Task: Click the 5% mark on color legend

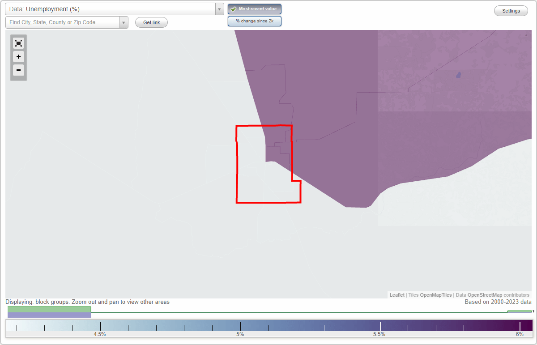Action: (x=240, y=334)
